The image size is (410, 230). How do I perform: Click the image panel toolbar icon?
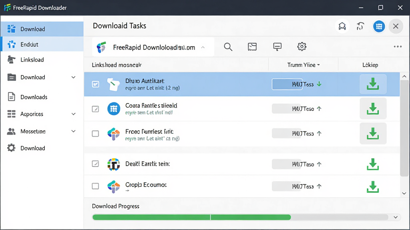[252, 47]
